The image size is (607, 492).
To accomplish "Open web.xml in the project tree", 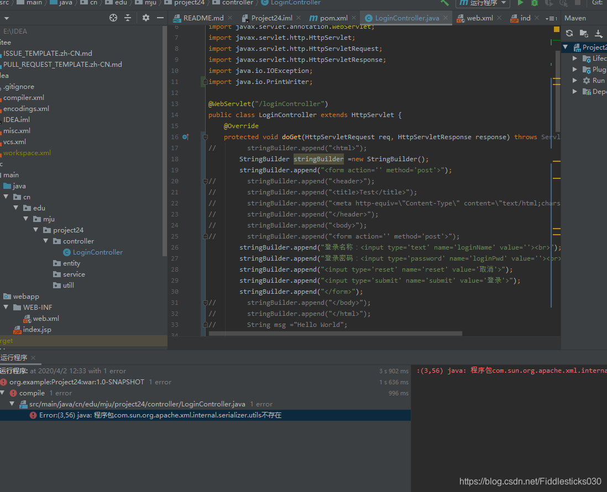I will pyautogui.click(x=41, y=318).
